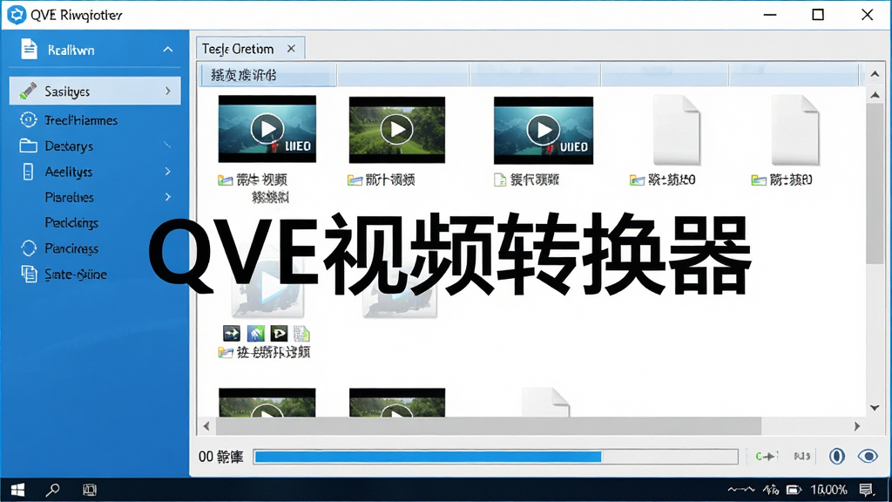Select Smte-Stiine in the sidebar
This screenshot has width=892, height=502.
coord(76,275)
